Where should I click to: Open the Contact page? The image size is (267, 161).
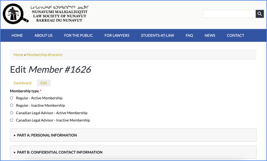(235, 35)
